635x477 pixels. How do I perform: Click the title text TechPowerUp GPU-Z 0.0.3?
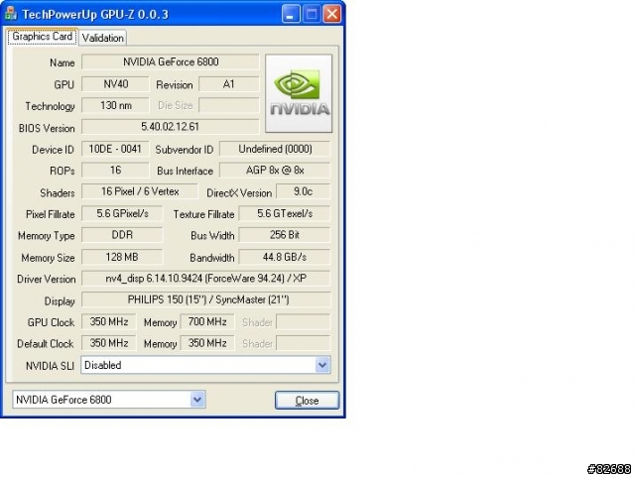[95, 15]
